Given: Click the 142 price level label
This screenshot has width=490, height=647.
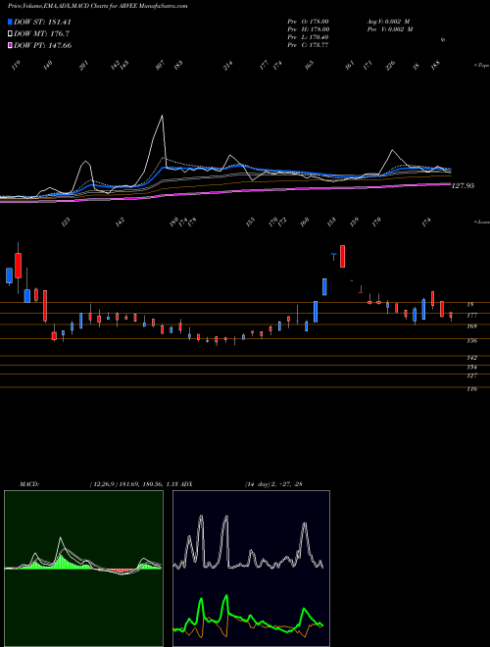Looking at the screenshot, I should coord(471,358).
